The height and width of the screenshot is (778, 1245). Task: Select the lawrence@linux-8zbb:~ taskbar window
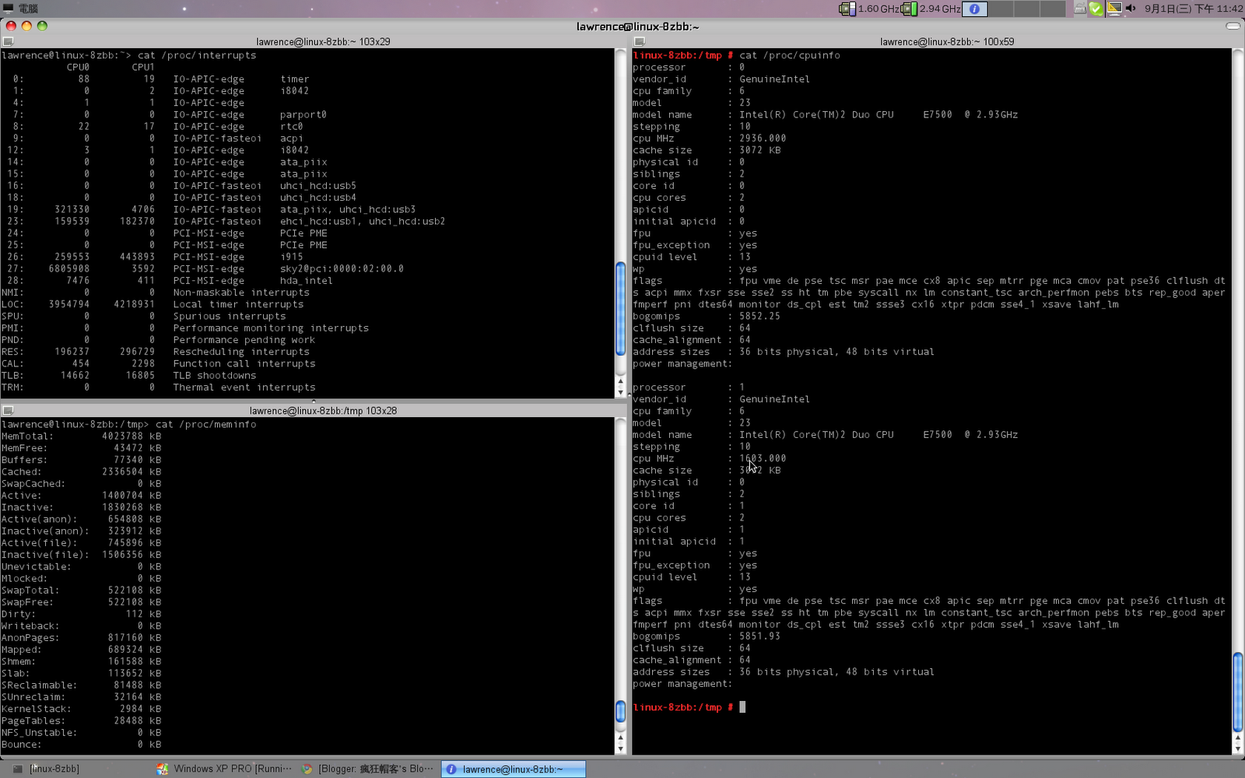coord(514,769)
